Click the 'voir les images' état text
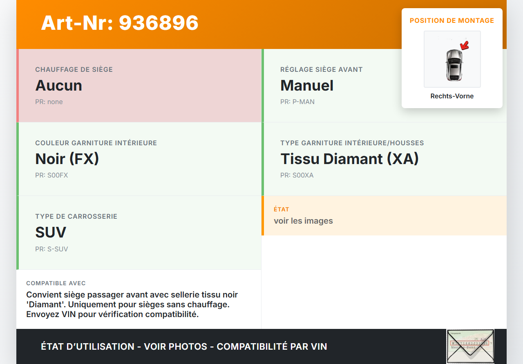This screenshot has height=364, width=523. (303, 221)
